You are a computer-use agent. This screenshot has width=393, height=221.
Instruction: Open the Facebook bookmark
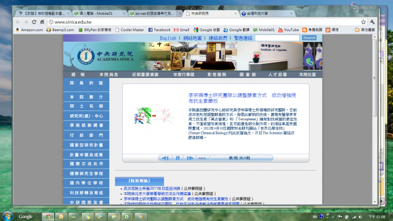[159, 30]
